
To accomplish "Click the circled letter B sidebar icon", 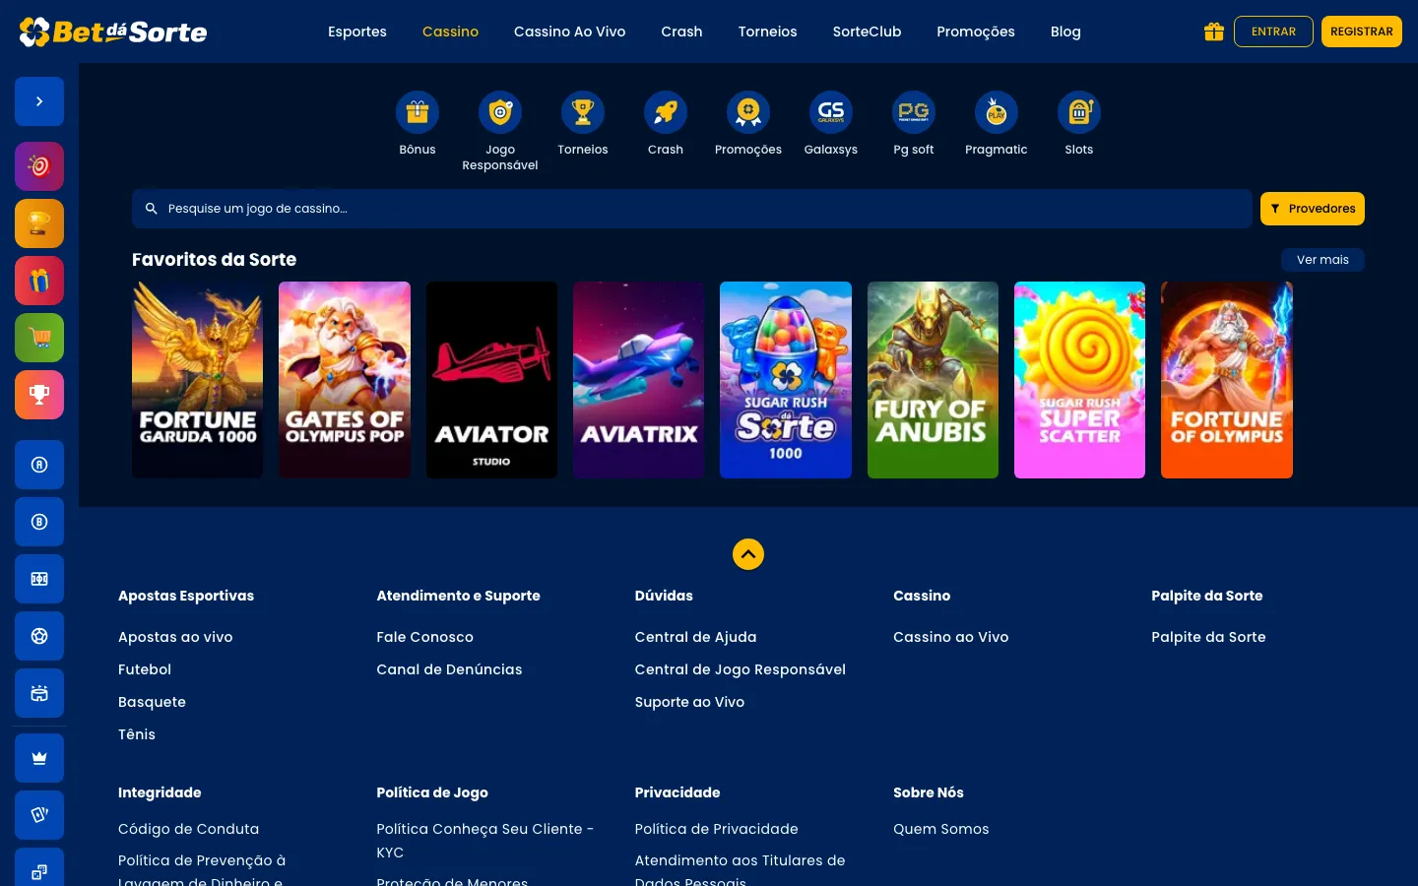I will coord(39,522).
